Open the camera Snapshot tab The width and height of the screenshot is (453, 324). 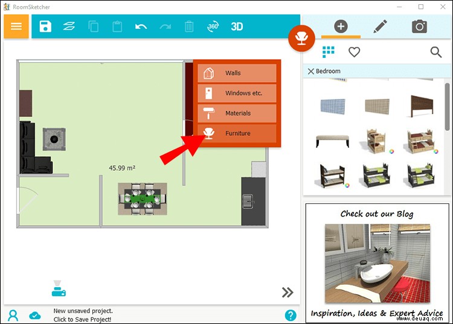[x=419, y=27]
